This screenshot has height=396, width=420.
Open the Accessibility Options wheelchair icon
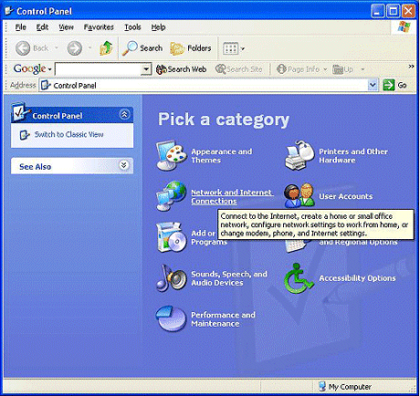click(x=299, y=278)
